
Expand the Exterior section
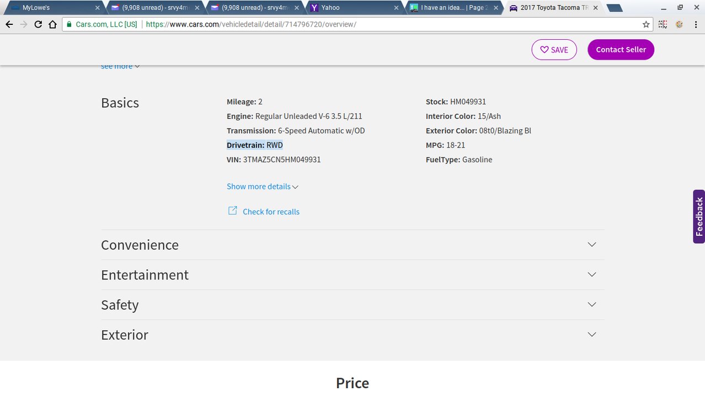pyautogui.click(x=352, y=335)
